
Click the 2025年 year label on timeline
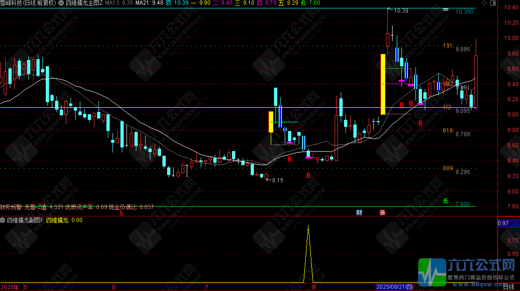[x=10, y=287]
